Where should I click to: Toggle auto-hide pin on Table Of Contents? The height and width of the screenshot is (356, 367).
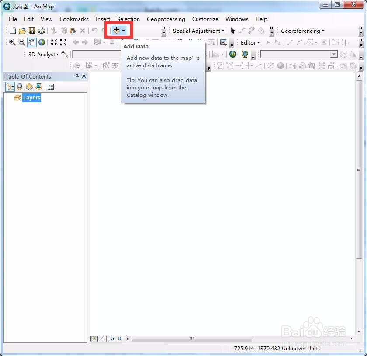(x=77, y=76)
